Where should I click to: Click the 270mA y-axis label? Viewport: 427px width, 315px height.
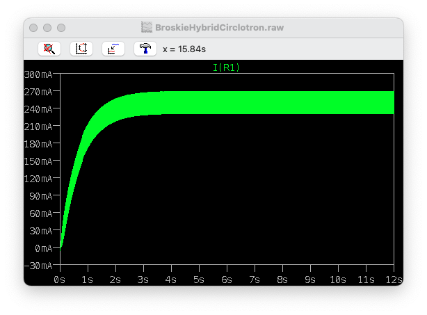tap(38, 92)
